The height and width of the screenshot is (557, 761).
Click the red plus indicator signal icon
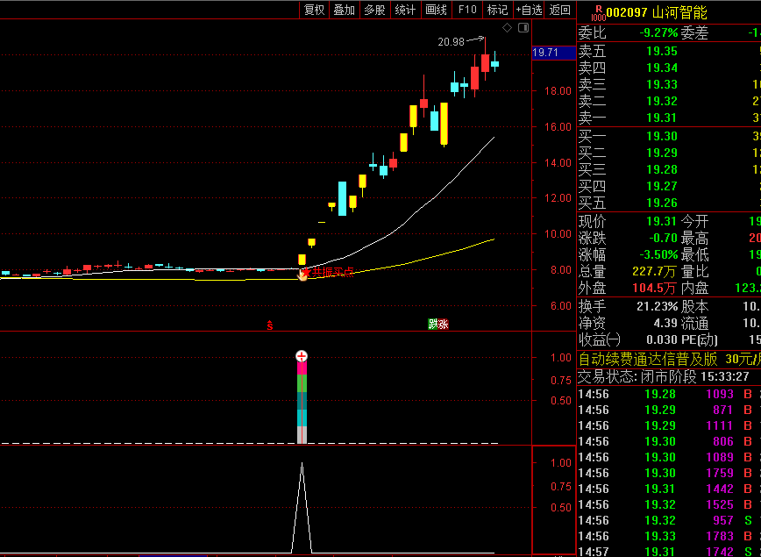coord(302,356)
